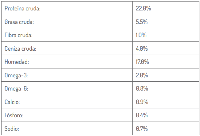The height and width of the screenshot is (136, 200).
Task: Click the "Fibra cruda:" label
Action: point(18,35)
